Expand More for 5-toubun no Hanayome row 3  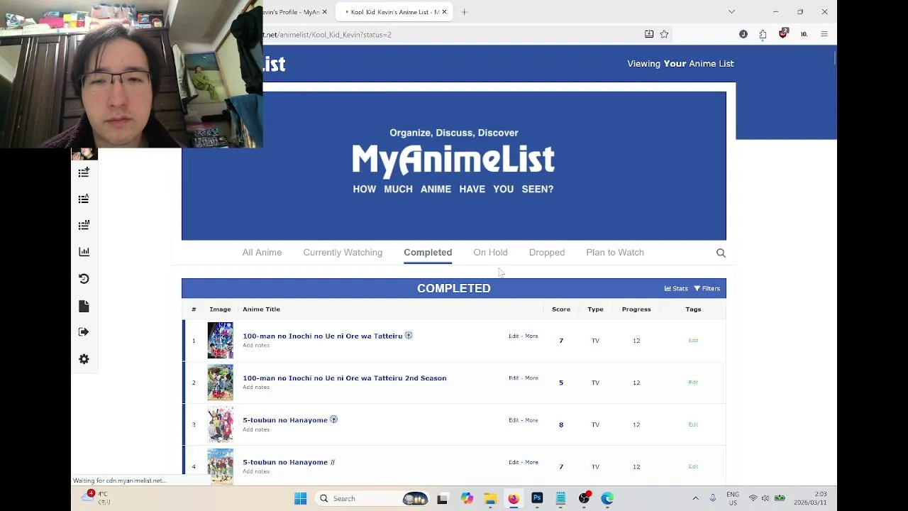coord(531,420)
